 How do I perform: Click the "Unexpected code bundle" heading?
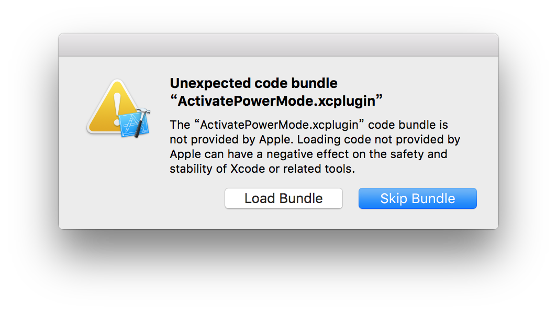[253, 83]
